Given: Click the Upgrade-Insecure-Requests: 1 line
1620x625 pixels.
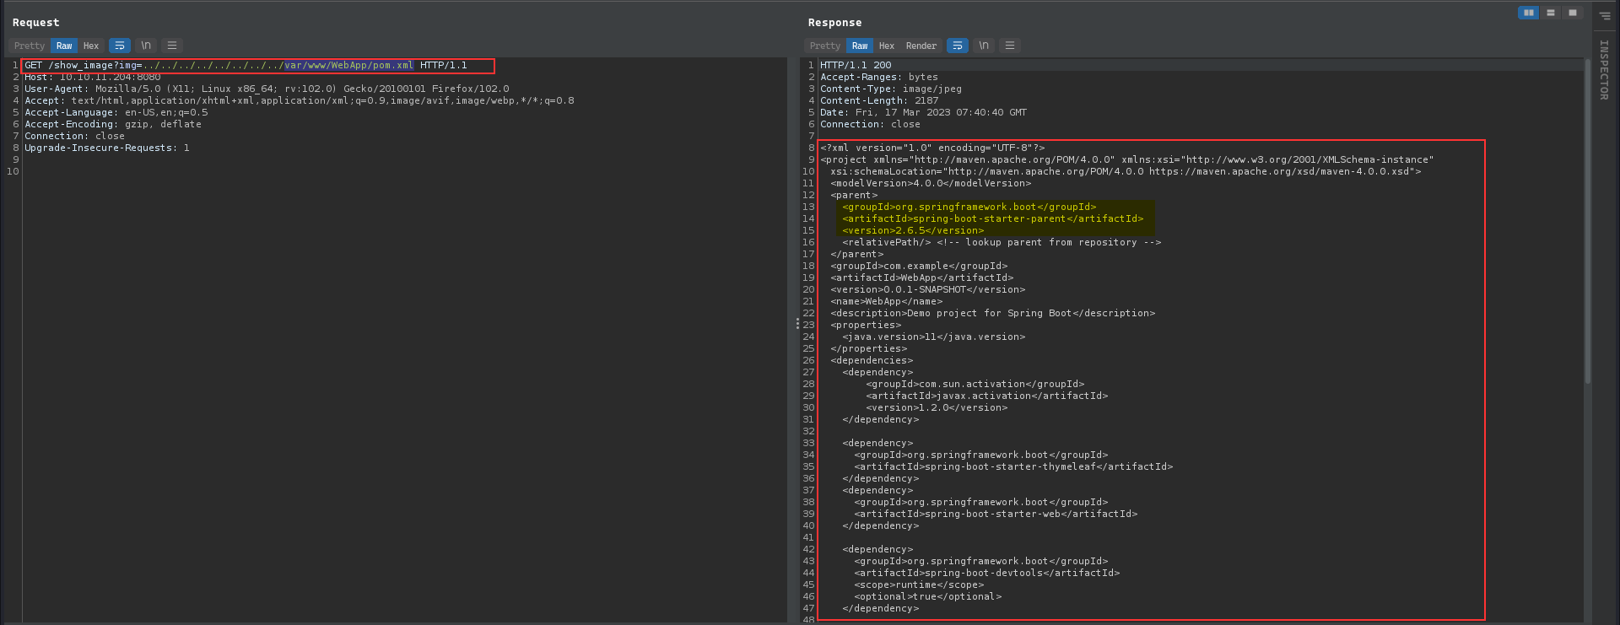Looking at the screenshot, I should [x=107, y=148].
